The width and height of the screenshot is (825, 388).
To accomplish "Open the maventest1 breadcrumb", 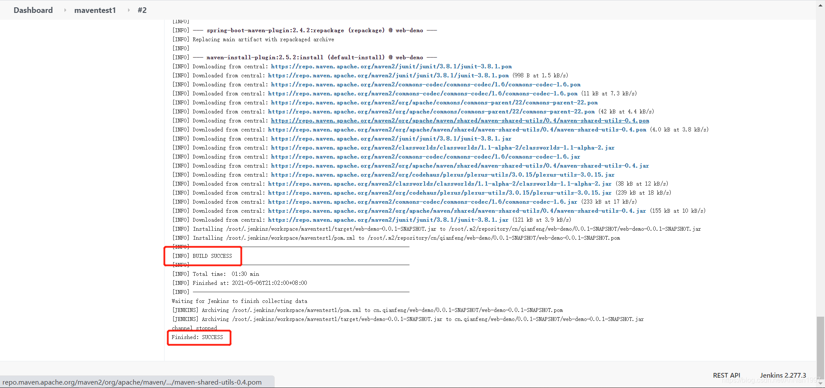I will tap(95, 10).
